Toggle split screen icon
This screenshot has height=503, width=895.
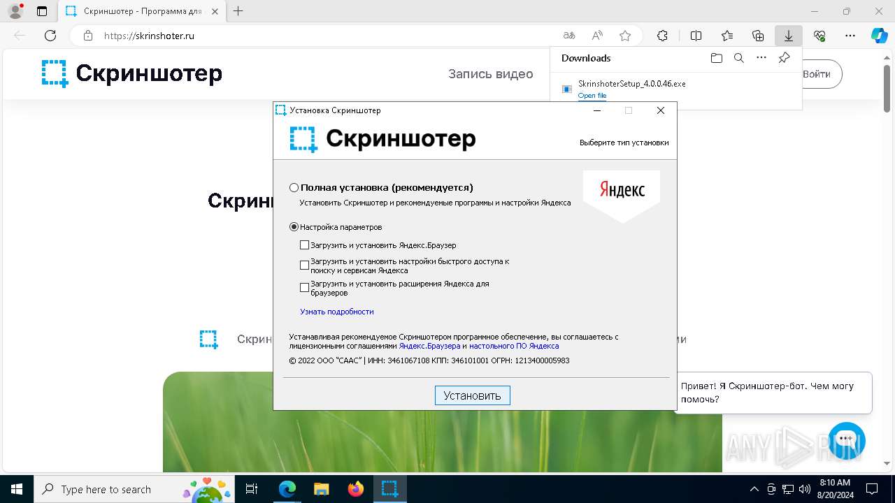(696, 36)
